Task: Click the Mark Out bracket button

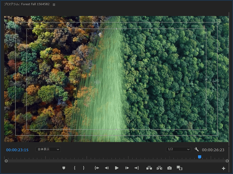Action: [84, 168]
